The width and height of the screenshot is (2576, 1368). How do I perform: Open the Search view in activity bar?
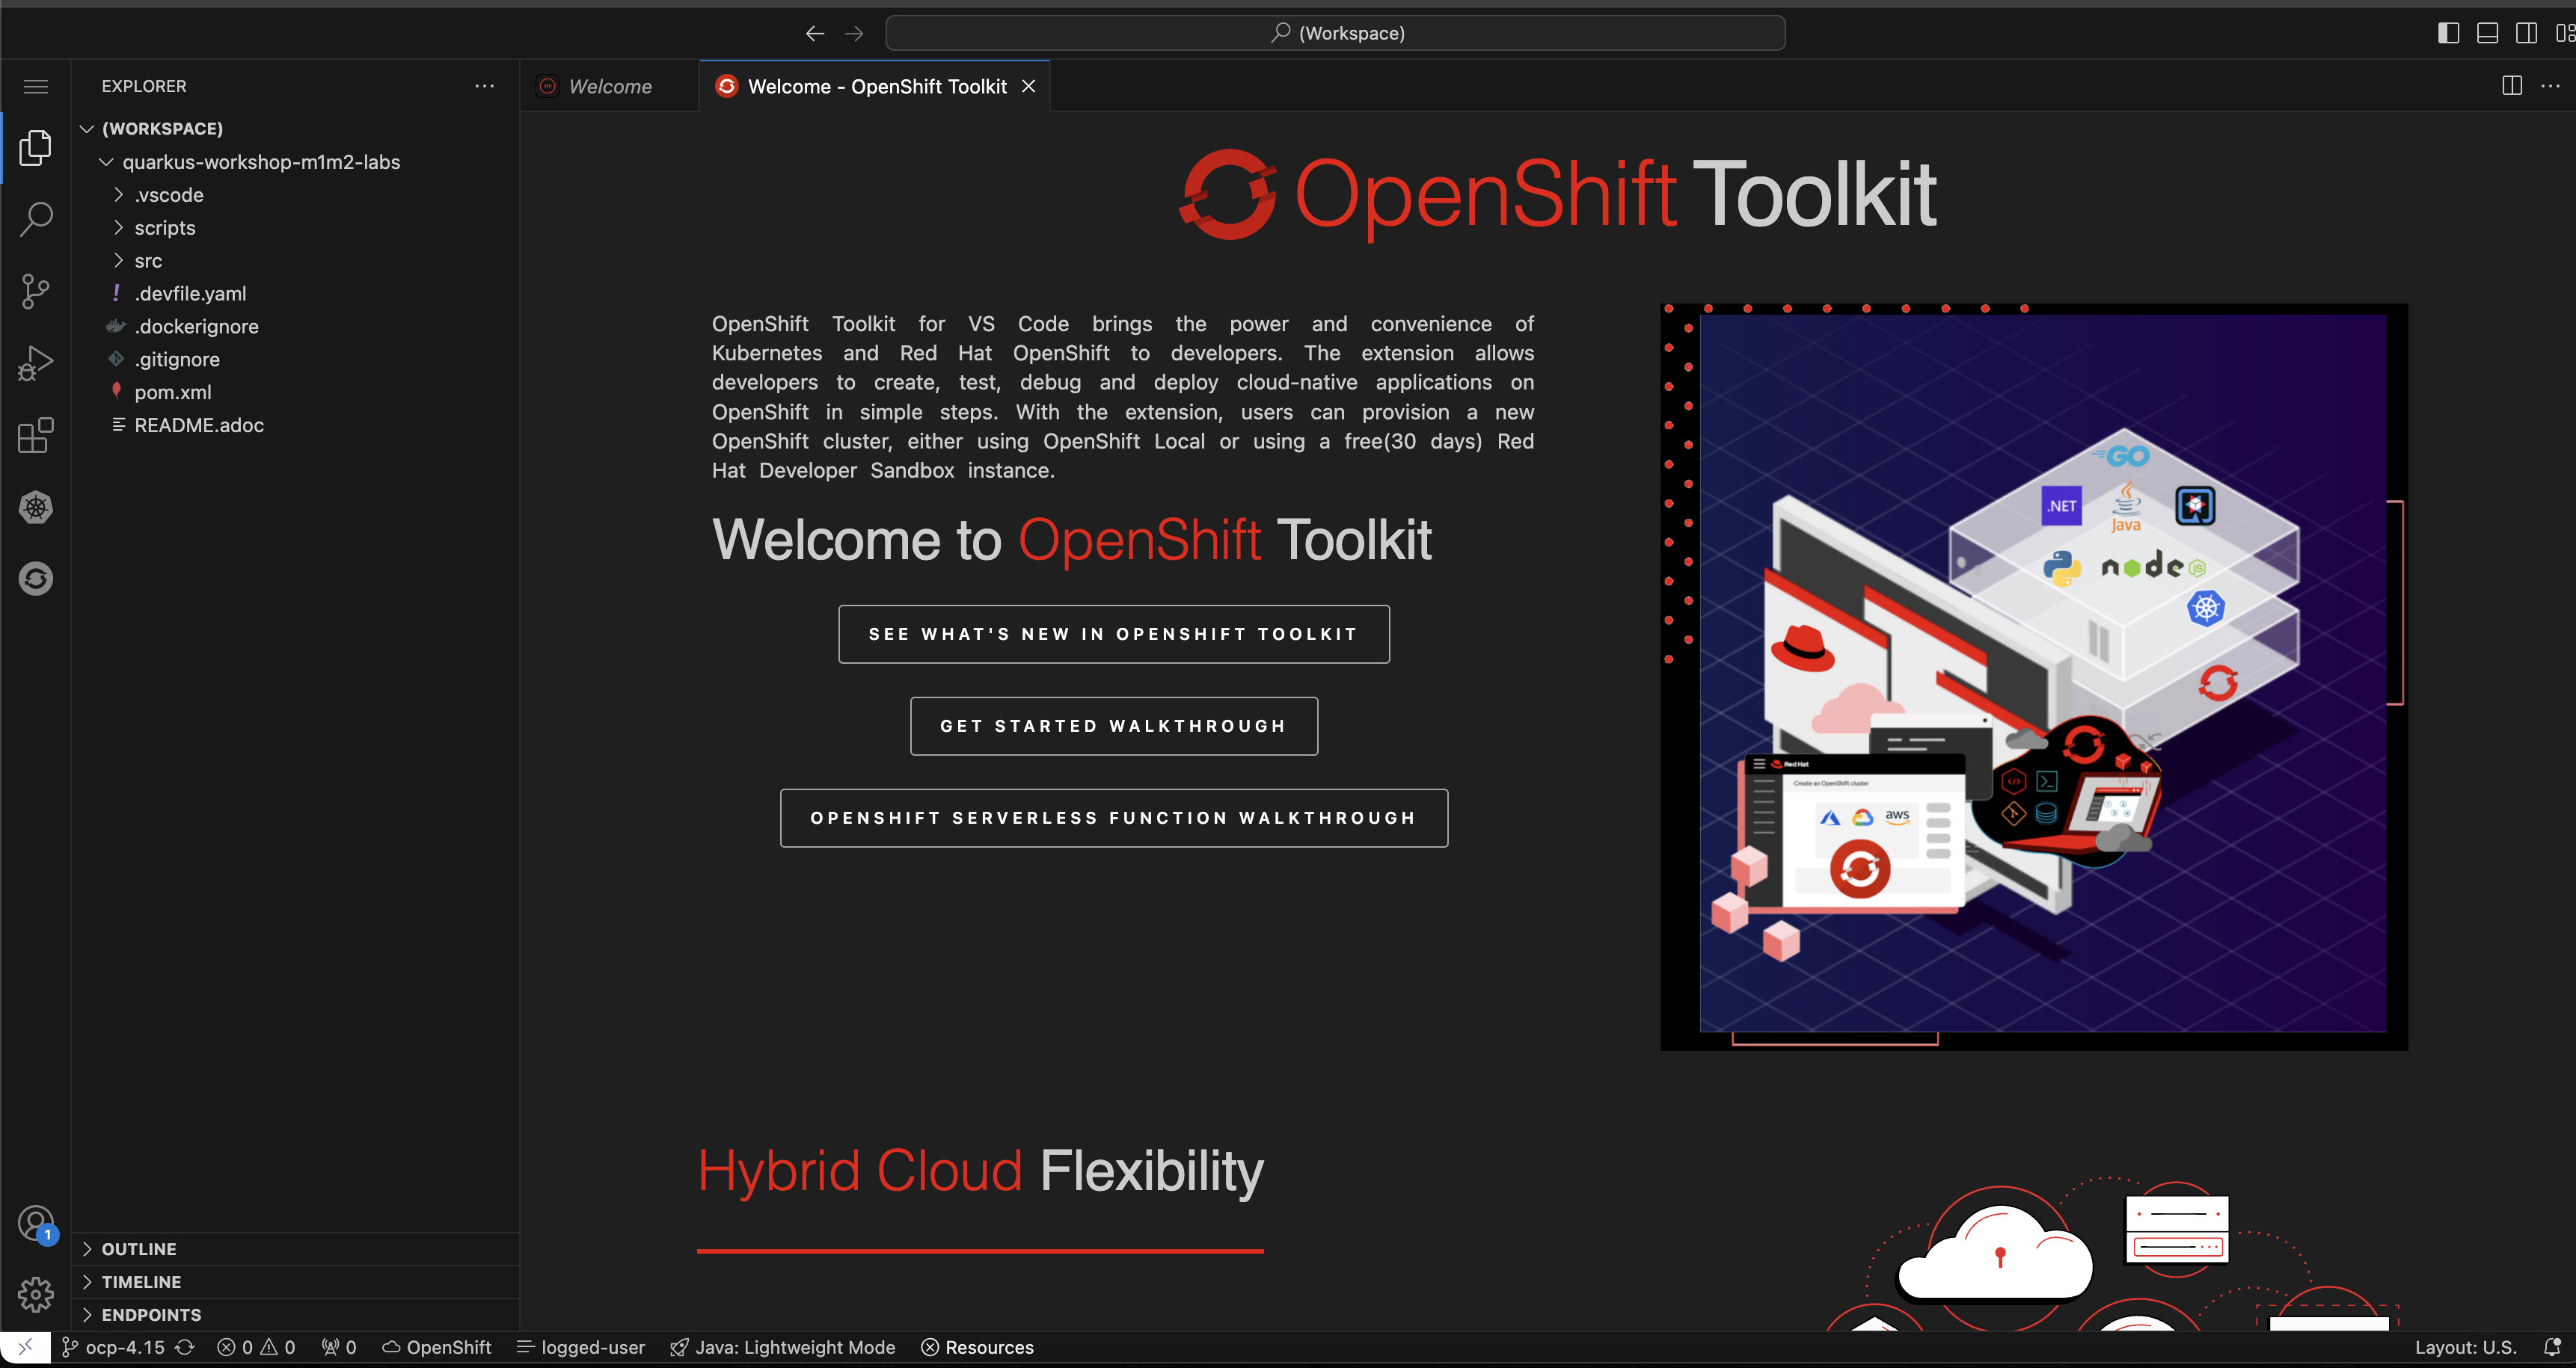pos(36,219)
